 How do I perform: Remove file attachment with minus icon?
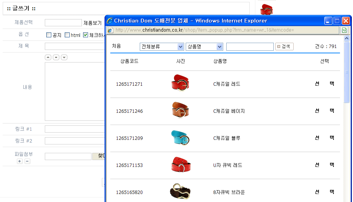(27, 161)
